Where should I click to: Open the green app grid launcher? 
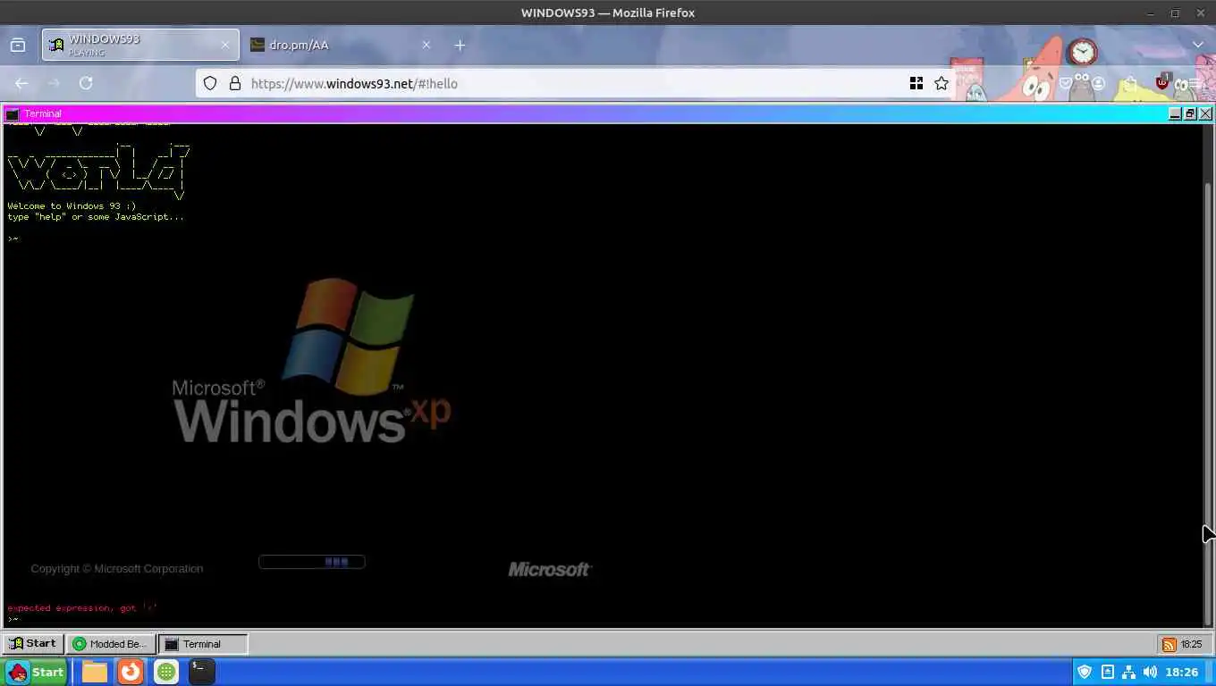166,672
